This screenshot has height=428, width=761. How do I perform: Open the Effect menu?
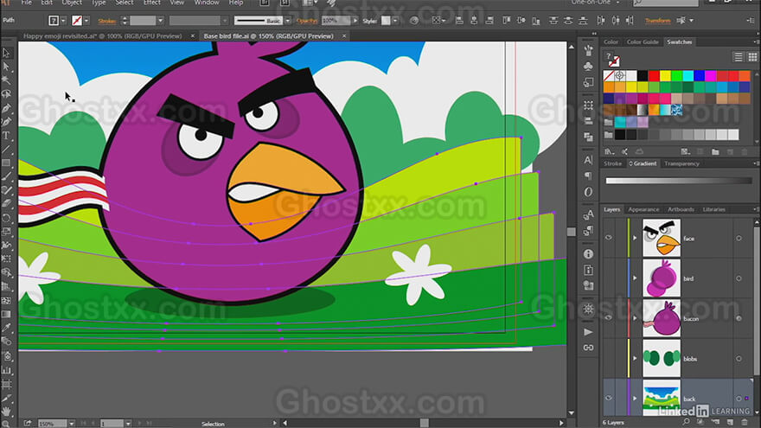(x=151, y=3)
